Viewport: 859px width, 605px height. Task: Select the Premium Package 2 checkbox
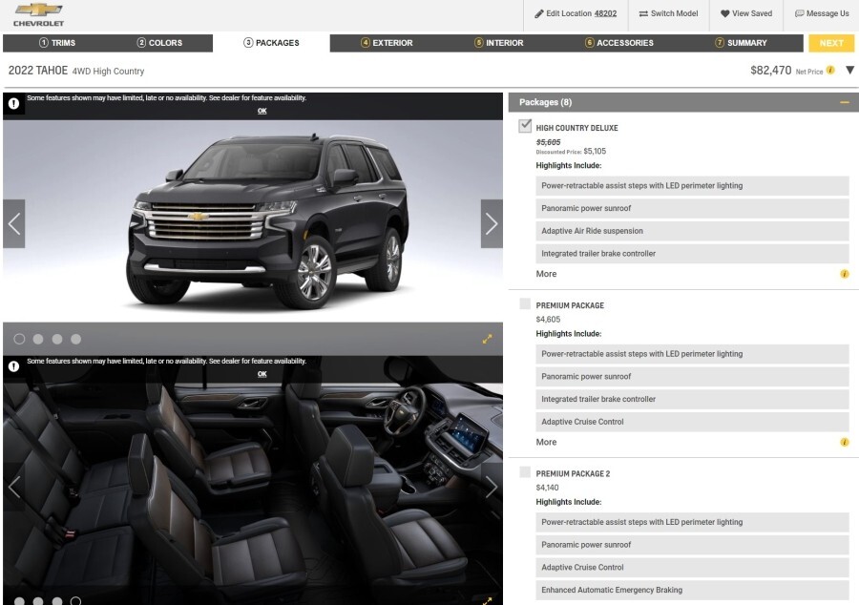525,472
